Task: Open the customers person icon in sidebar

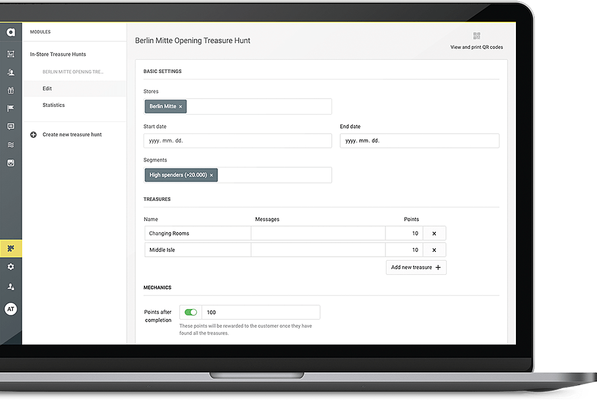Action: click(x=11, y=72)
